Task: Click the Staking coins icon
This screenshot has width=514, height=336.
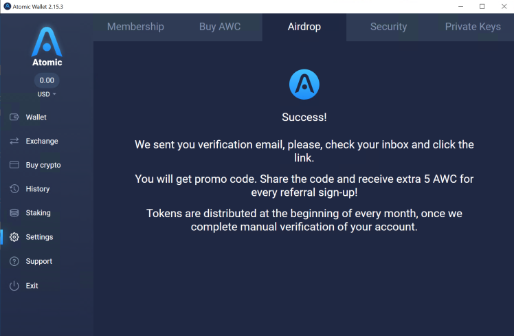Action: point(14,213)
